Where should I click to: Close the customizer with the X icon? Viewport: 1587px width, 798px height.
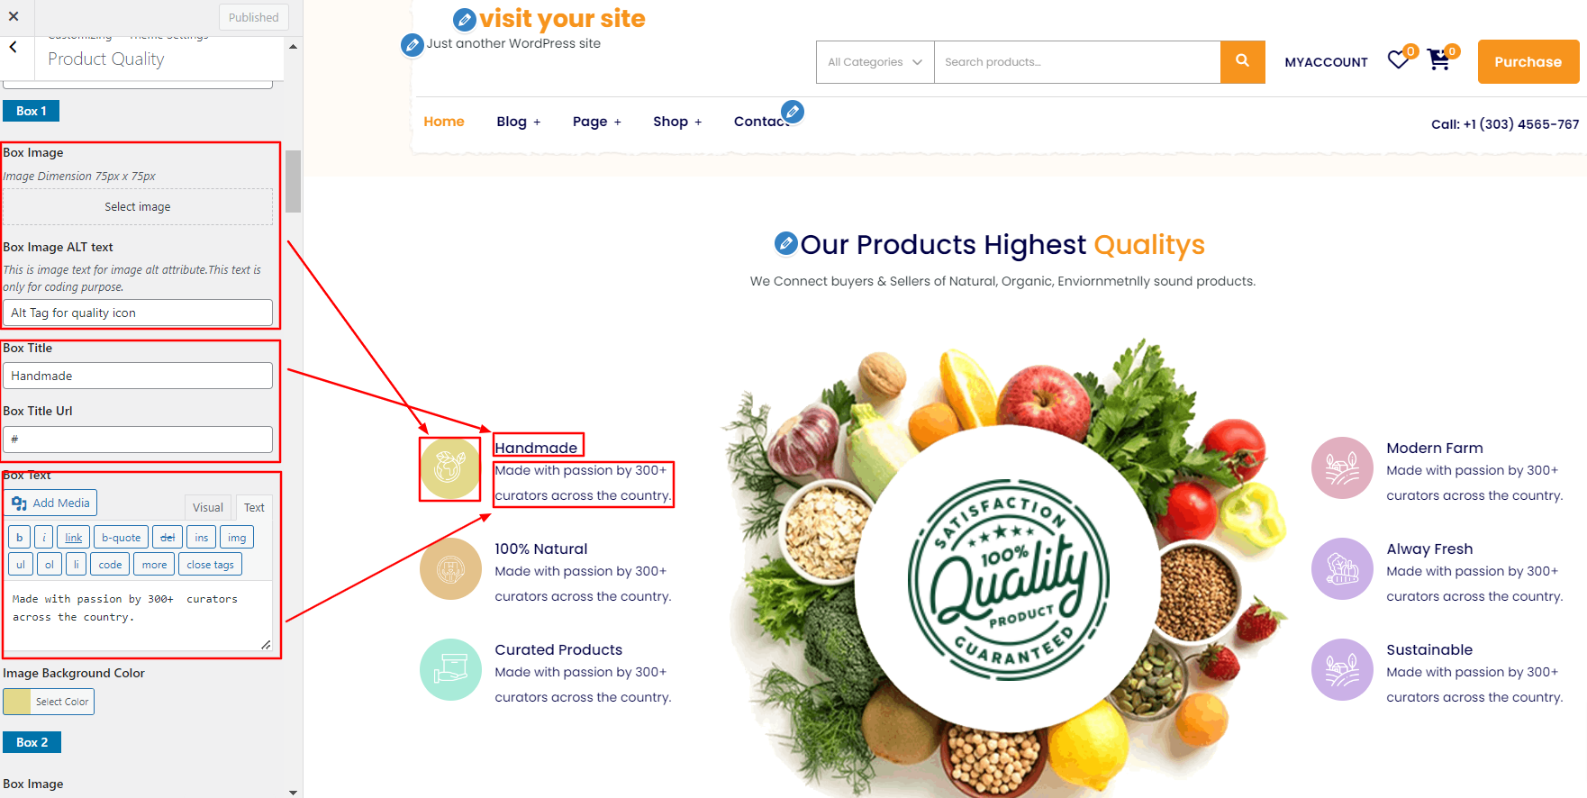(x=14, y=16)
